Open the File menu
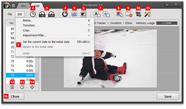The image size is (186, 109). 10,14
